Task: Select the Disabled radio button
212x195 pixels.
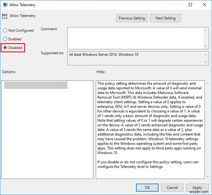Action: click(x=13, y=48)
